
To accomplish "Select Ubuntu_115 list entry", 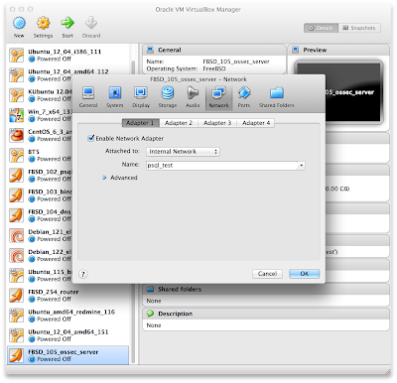I will (x=40, y=275).
